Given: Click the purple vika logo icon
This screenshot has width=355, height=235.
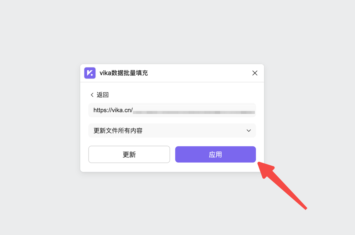Looking at the screenshot, I should point(90,73).
